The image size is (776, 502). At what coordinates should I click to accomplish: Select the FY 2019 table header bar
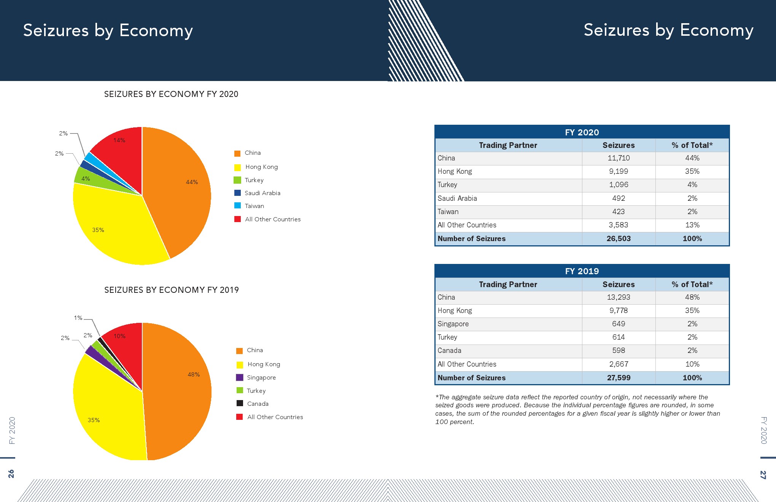point(582,271)
